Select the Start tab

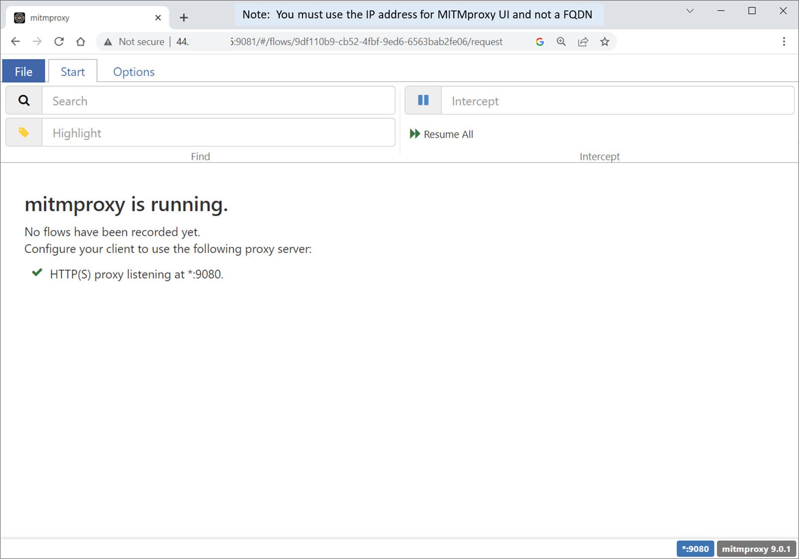[x=73, y=72]
